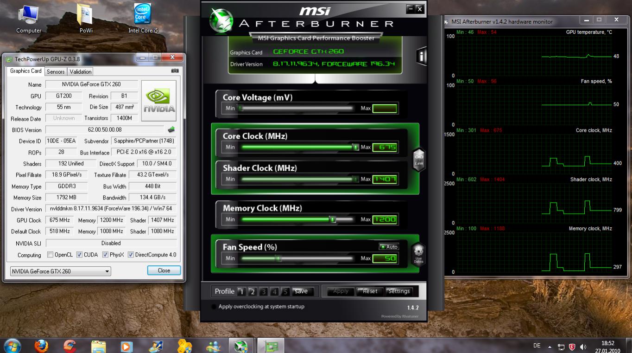Viewport: 632px width, 353px height.
Task: Launch Firefox from the taskbar
Action: [41, 346]
